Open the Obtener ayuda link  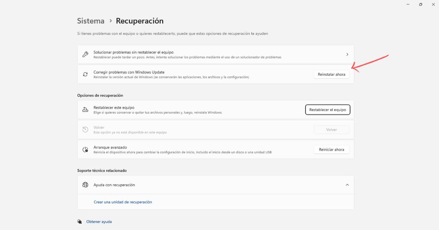coord(99,222)
